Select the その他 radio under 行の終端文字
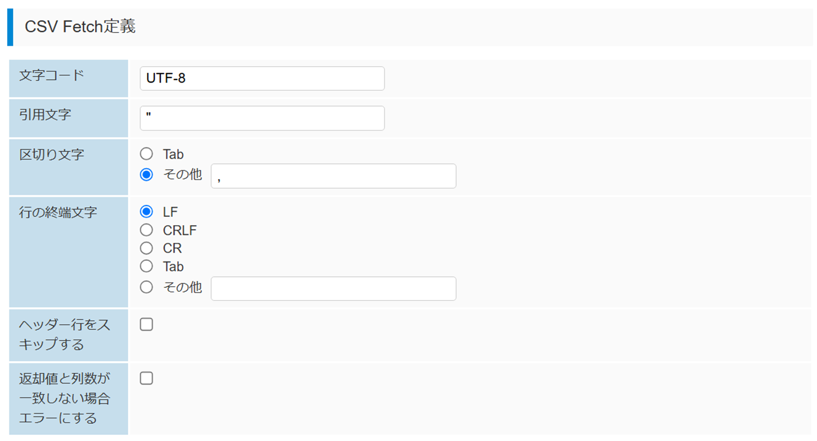The image size is (817, 441). (x=146, y=287)
